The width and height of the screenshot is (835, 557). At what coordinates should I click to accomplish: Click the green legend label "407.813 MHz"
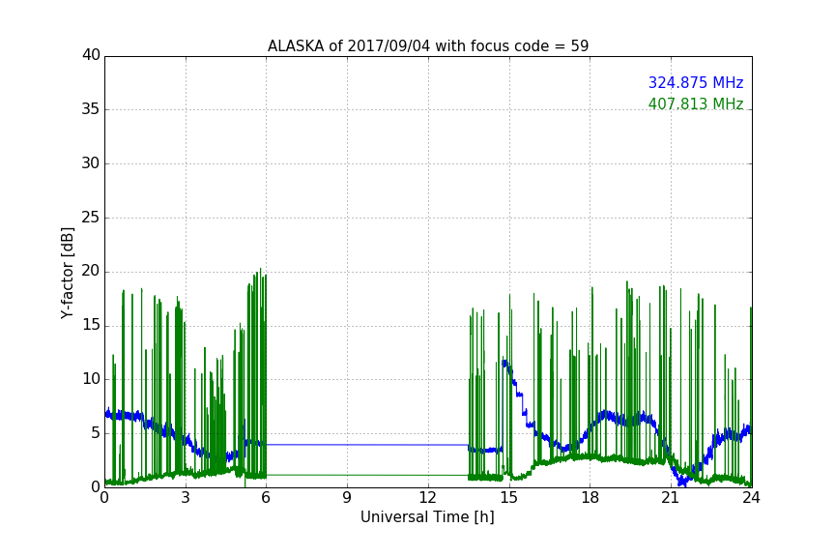(x=696, y=103)
